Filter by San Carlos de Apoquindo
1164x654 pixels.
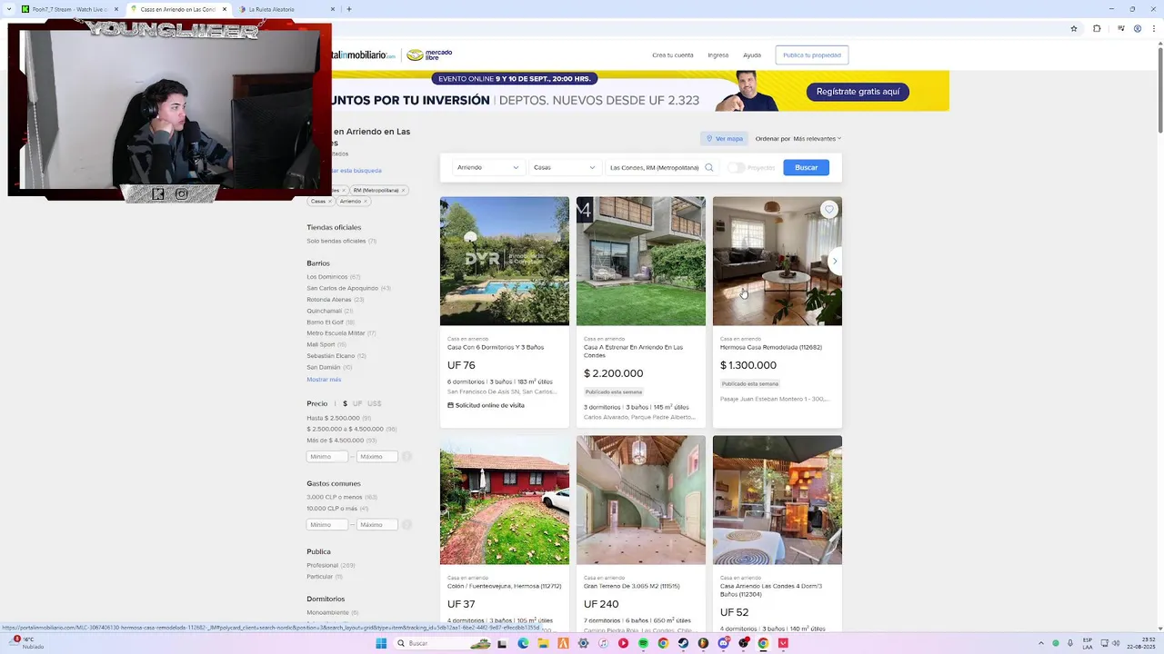(342, 288)
